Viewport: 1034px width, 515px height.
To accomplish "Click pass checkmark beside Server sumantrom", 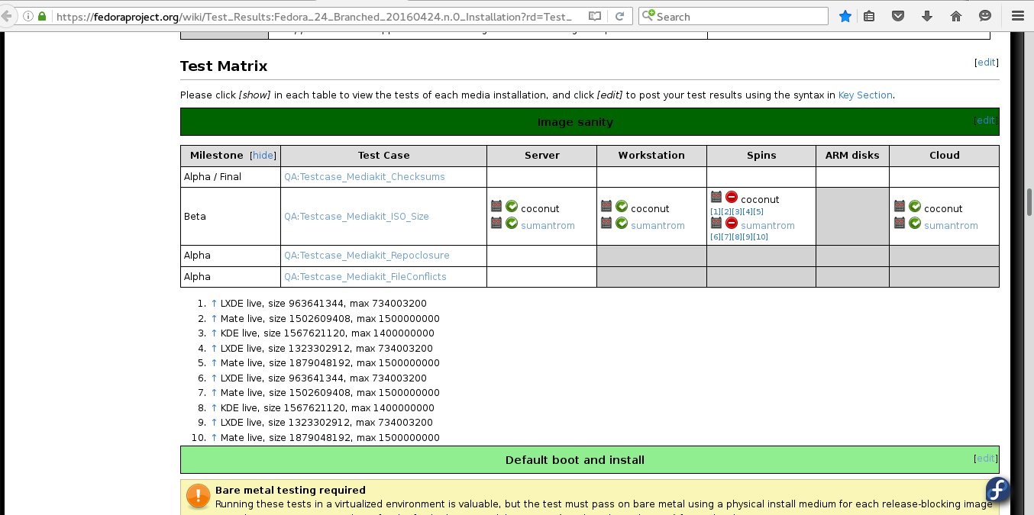I will 512,223.
